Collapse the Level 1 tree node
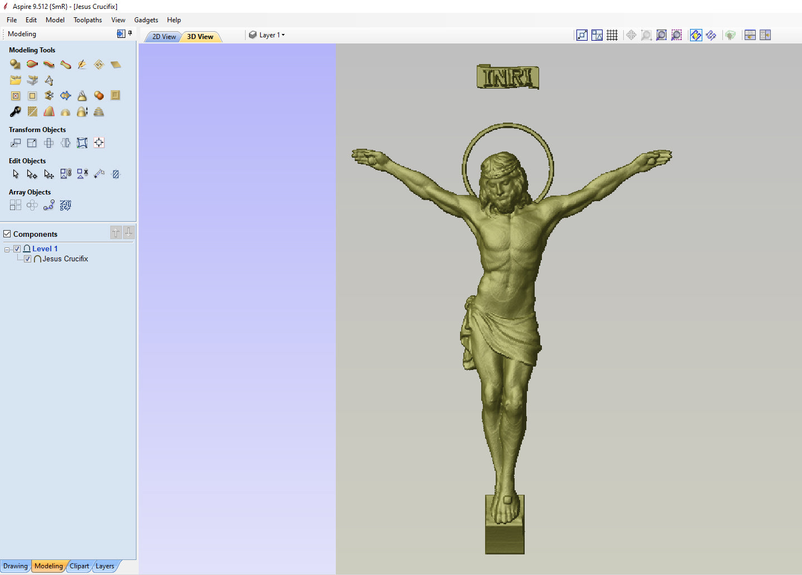Screen dimensions: 802x575 click(x=7, y=250)
